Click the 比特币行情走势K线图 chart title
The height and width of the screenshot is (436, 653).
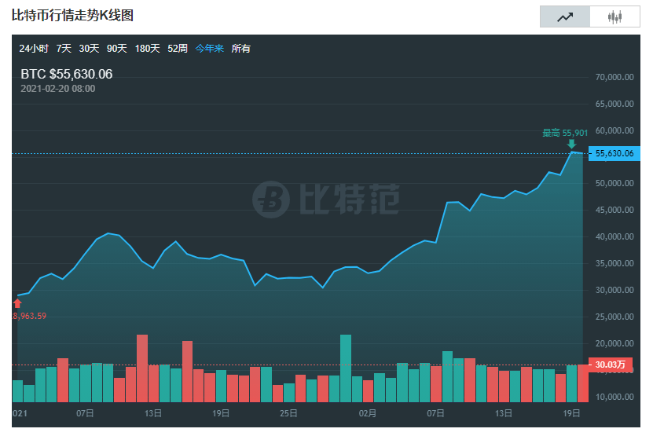(72, 16)
